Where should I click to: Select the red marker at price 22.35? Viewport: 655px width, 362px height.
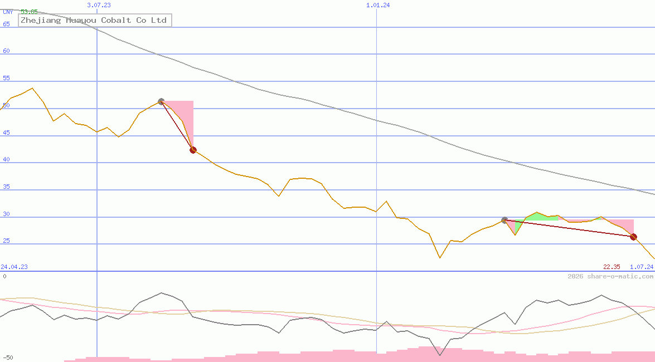633,237
